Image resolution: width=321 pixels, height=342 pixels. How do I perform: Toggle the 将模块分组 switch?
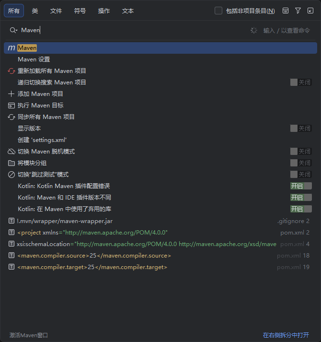pos(301,163)
